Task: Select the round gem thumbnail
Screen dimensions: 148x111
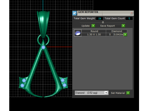Action: coord(78,33)
